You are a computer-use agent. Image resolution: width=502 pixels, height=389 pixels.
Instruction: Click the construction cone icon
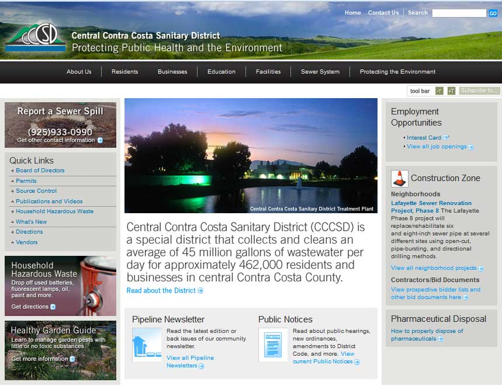pos(399,179)
